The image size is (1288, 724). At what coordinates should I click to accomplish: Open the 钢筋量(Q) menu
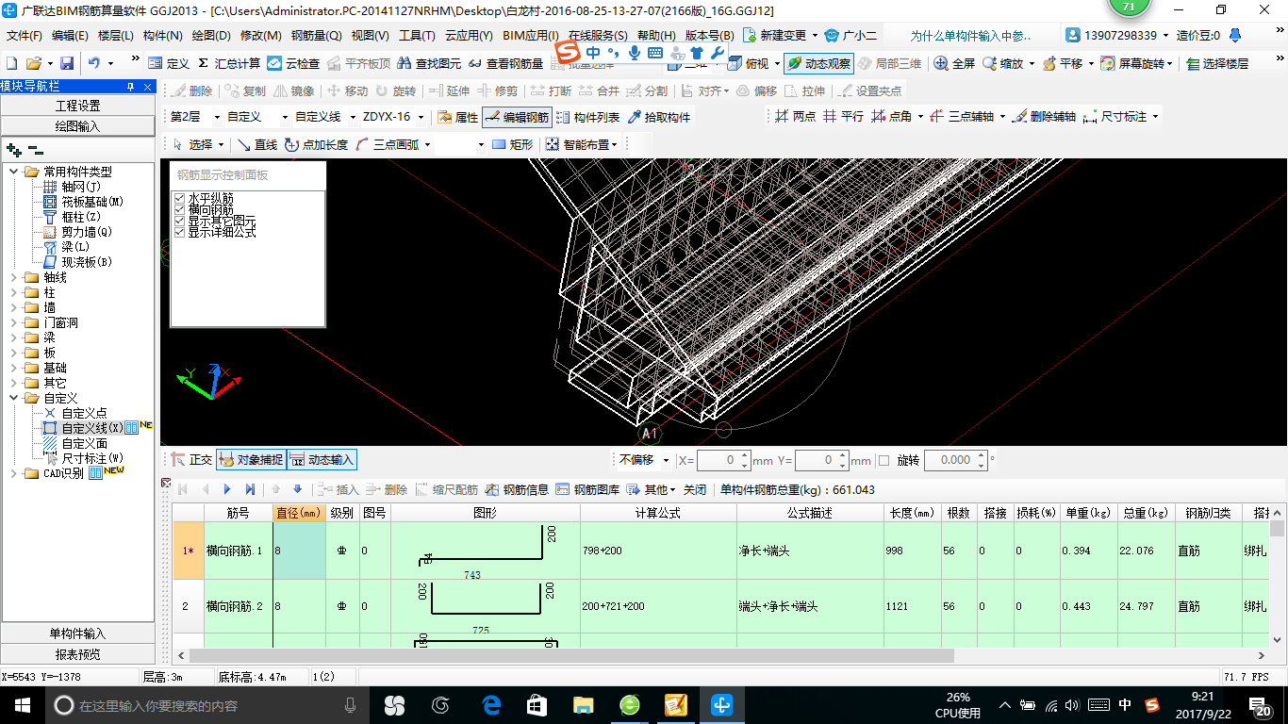click(316, 36)
